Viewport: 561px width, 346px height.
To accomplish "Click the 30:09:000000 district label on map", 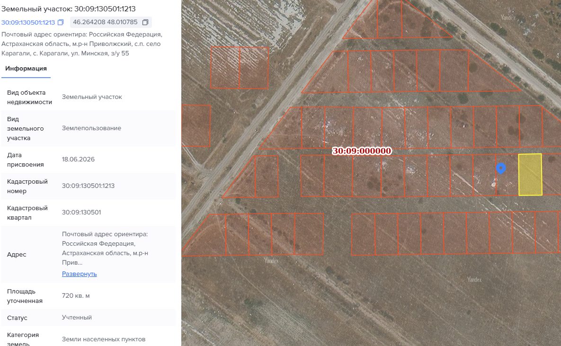I will click(362, 151).
